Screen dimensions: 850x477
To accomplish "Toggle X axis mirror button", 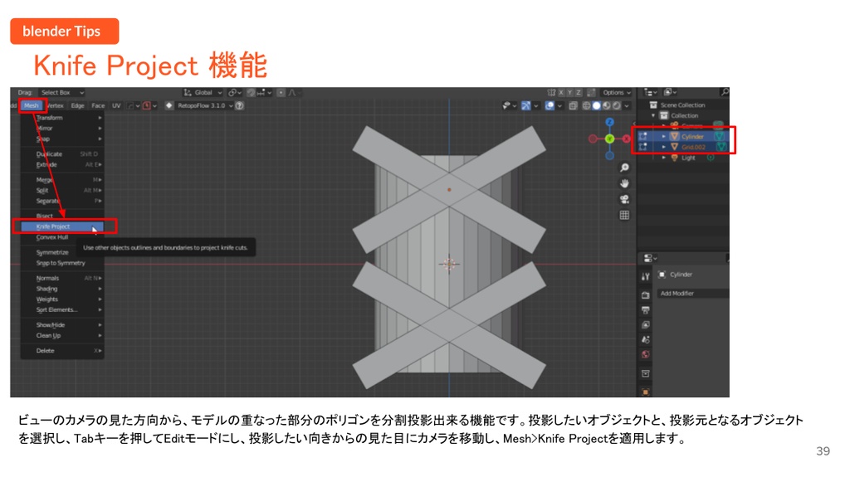I will pos(561,93).
